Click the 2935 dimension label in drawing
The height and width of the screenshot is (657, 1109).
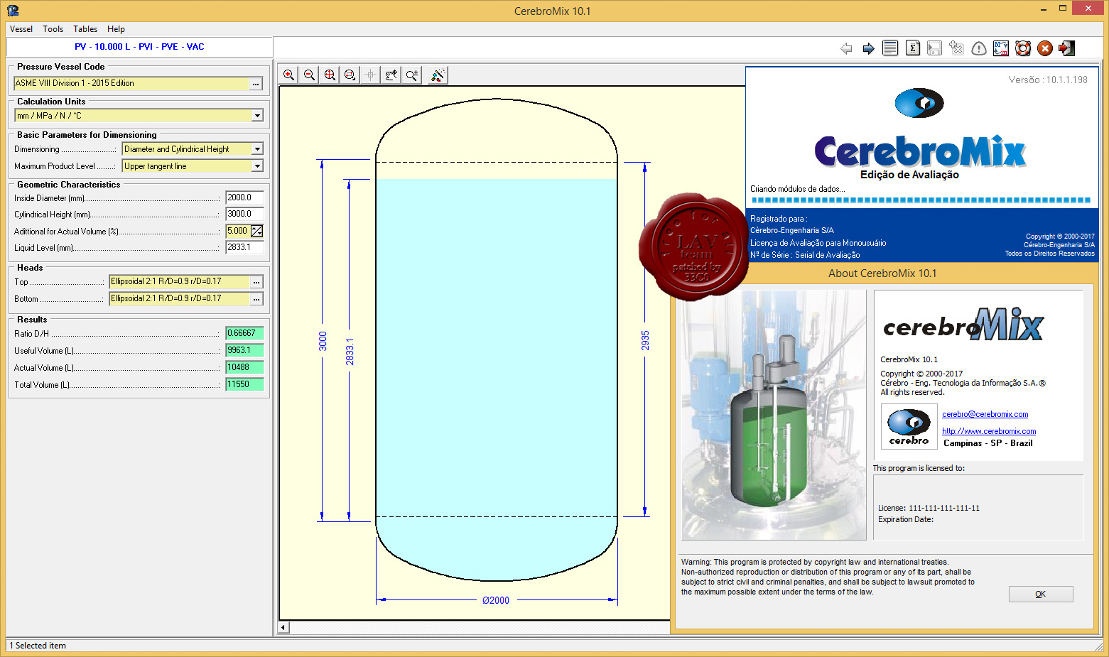(645, 340)
